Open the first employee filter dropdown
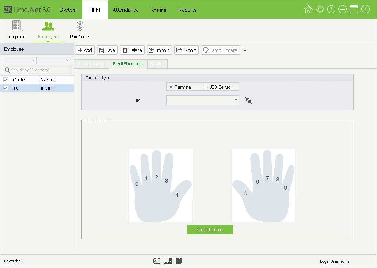 click(20, 60)
